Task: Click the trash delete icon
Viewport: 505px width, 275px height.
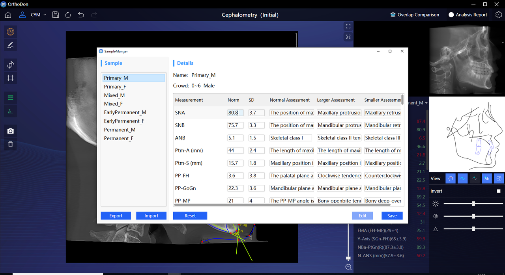Action: [x=11, y=144]
